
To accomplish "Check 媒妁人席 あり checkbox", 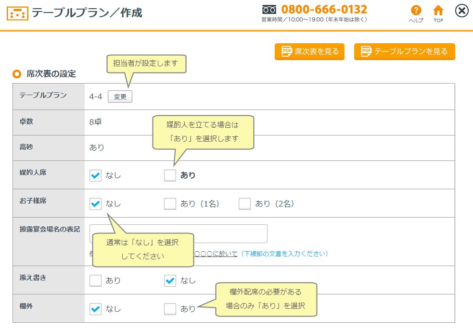I will coord(170,175).
